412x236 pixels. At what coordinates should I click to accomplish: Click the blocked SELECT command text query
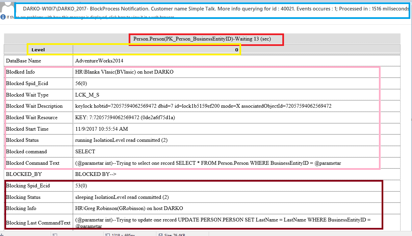click(x=208, y=163)
